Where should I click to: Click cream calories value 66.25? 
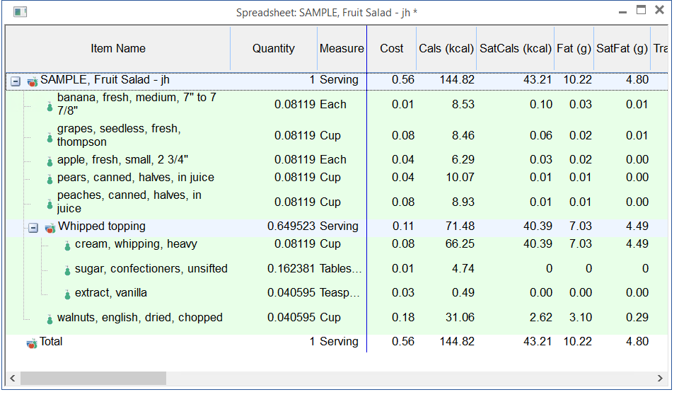[460, 244]
